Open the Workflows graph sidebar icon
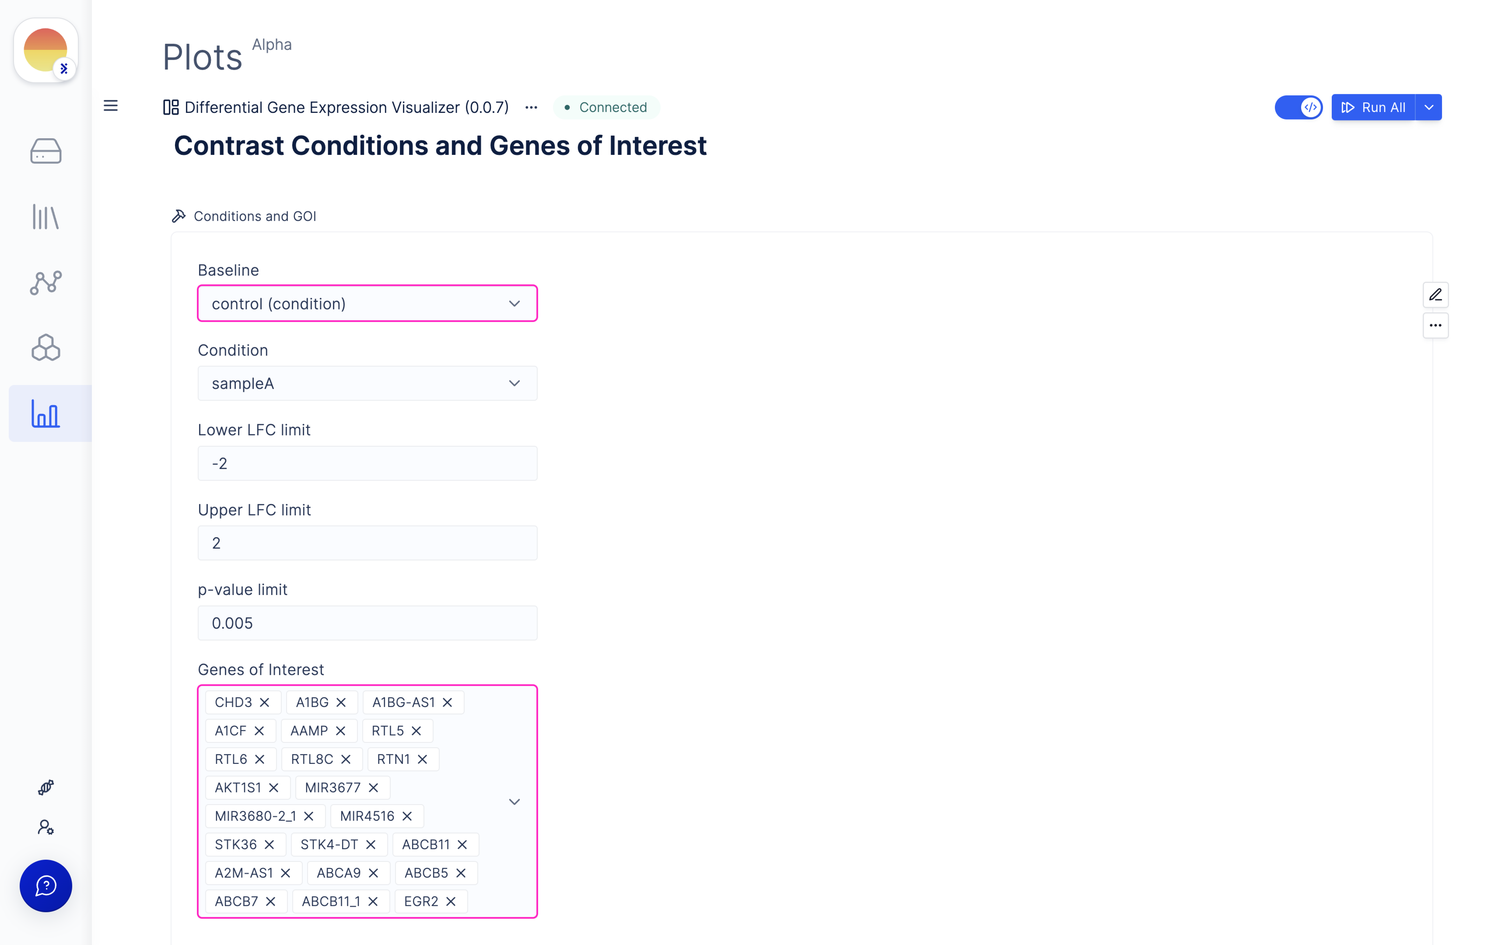 click(x=45, y=283)
